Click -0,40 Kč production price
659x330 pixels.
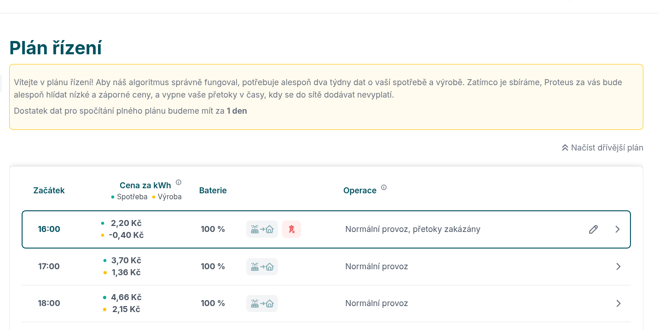point(126,235)
